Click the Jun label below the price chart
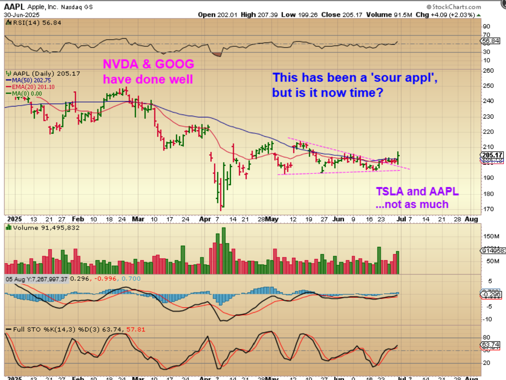The height and width of the screenshot is (380, 506). 339,219
